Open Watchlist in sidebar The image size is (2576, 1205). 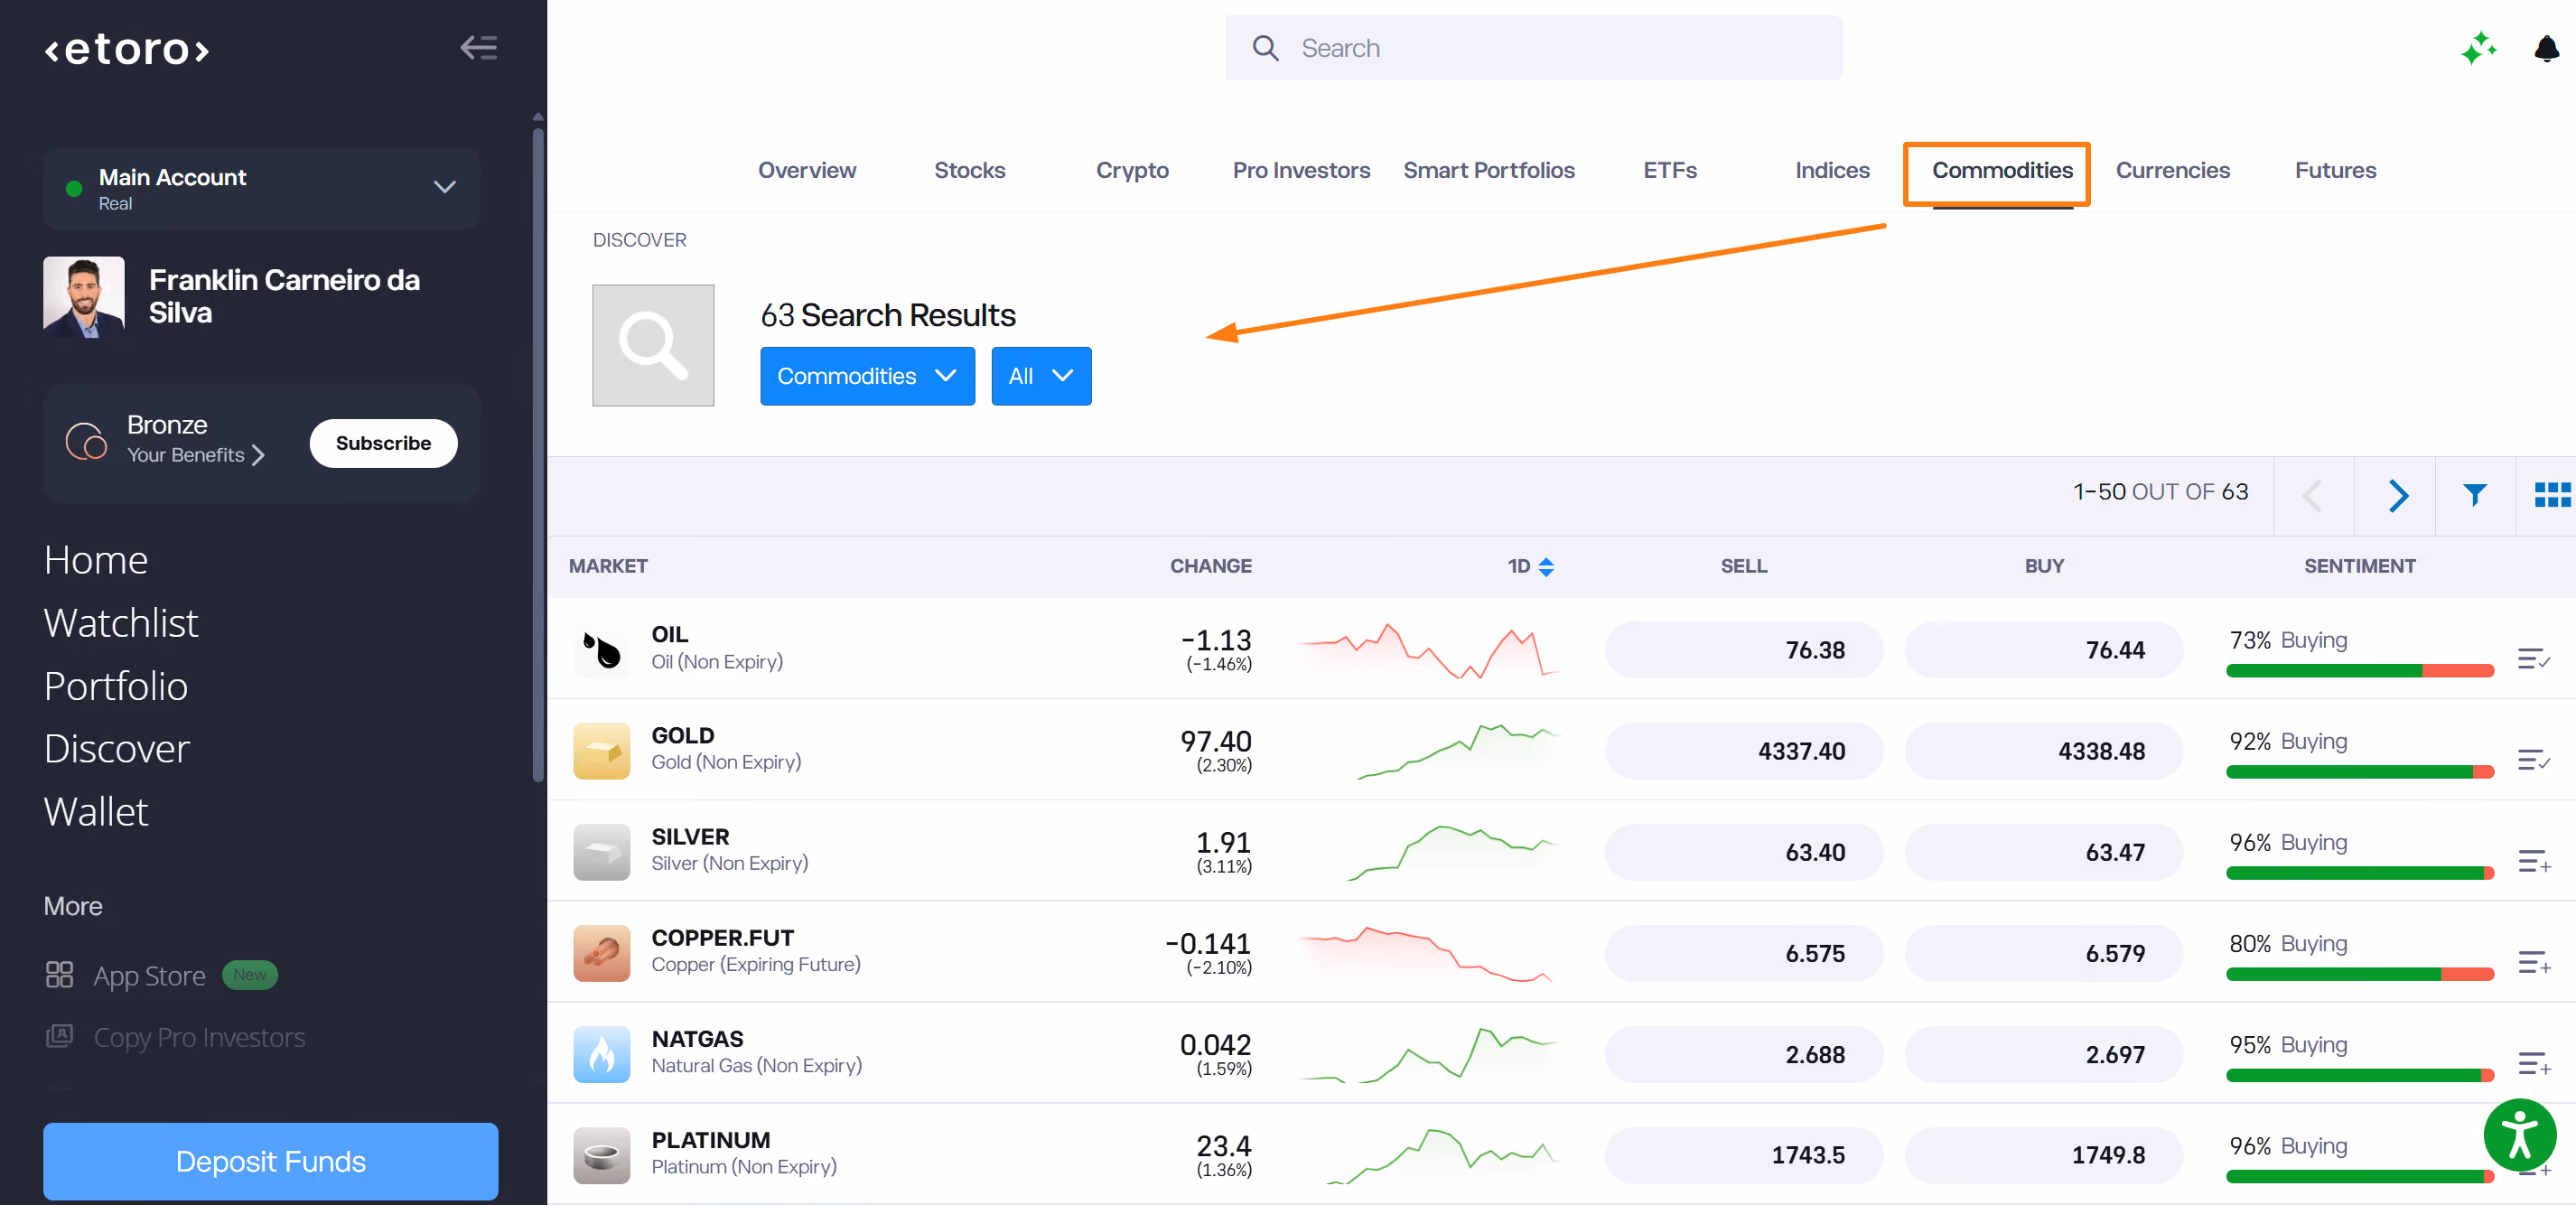click(121, 623)
